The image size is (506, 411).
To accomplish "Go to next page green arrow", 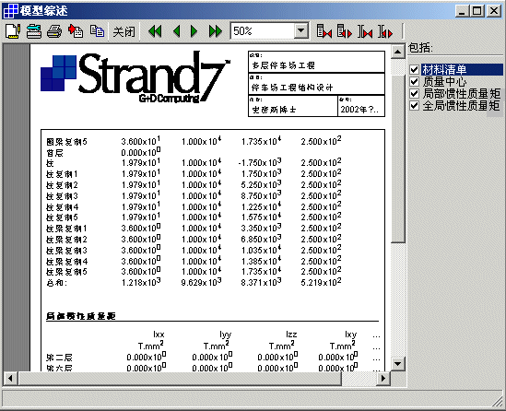I will pyautogui.click(x=194, y=31).
